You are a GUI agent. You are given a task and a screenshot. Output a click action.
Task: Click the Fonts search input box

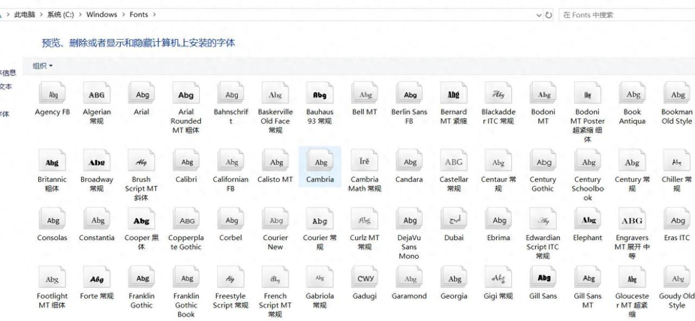pyautogui.click(x=624, y=15)
